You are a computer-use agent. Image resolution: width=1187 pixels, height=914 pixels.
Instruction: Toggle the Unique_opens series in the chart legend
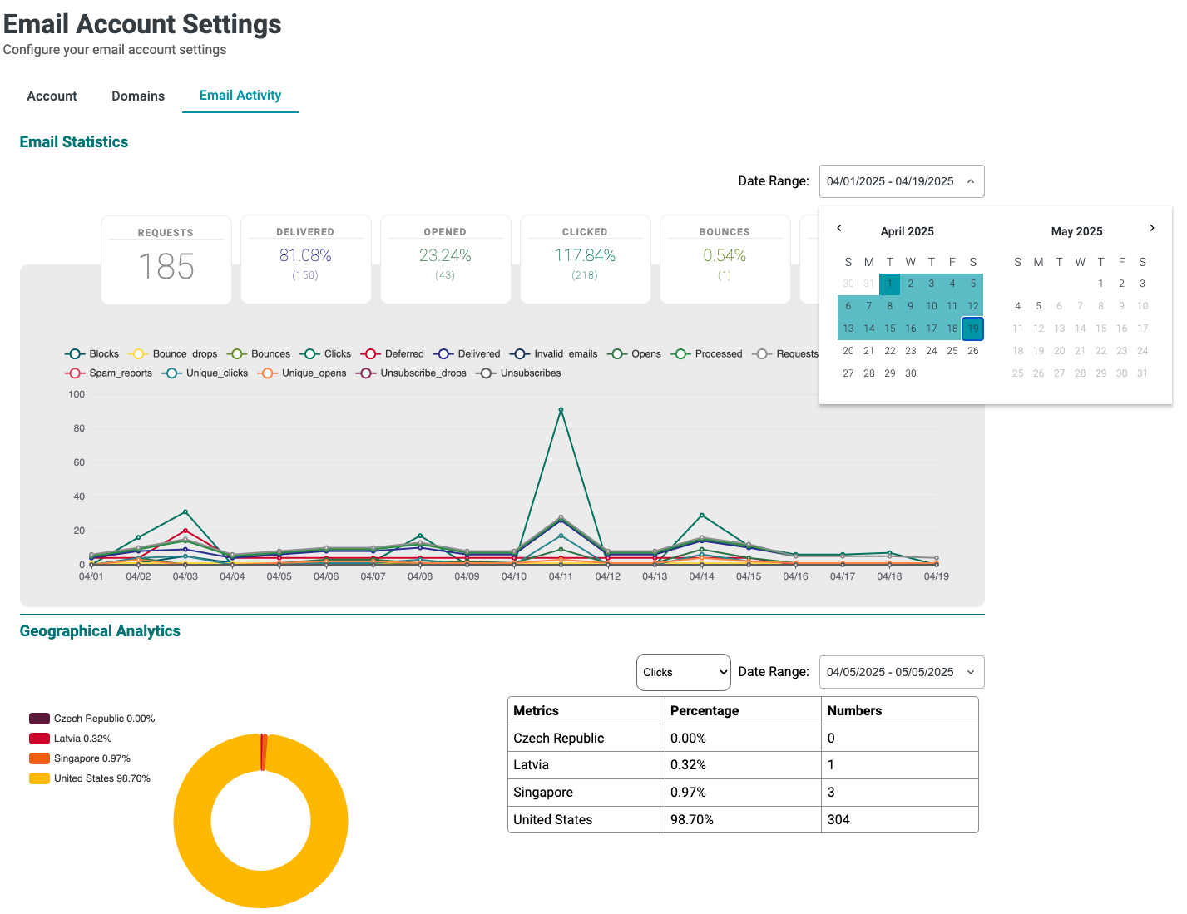point(268,373)
